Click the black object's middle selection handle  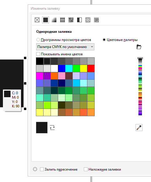[x=25, y=83]
